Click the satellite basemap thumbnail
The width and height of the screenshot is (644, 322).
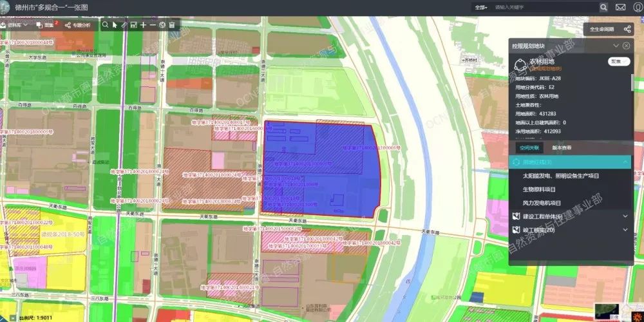coord(607,311)
